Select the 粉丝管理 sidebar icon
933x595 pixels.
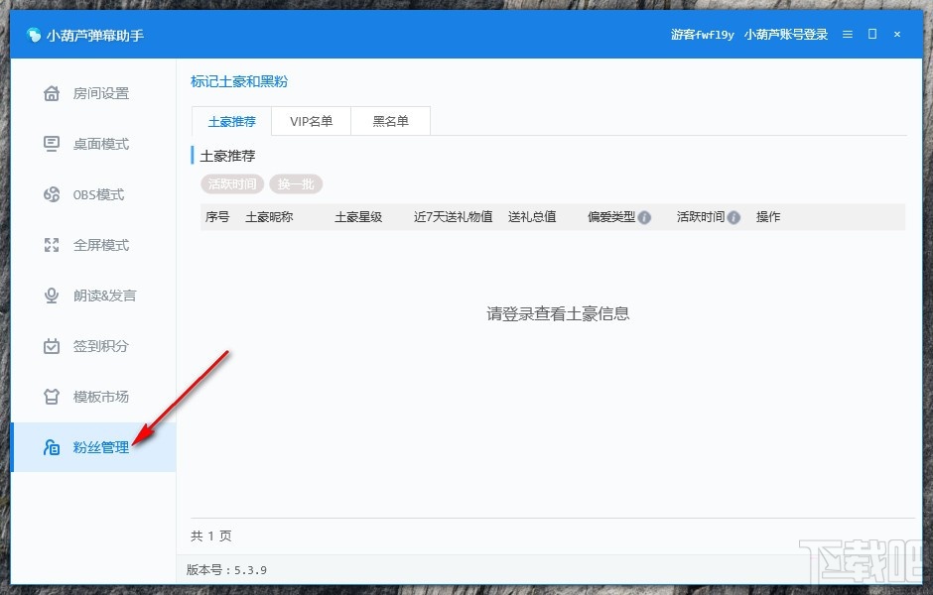51,446
